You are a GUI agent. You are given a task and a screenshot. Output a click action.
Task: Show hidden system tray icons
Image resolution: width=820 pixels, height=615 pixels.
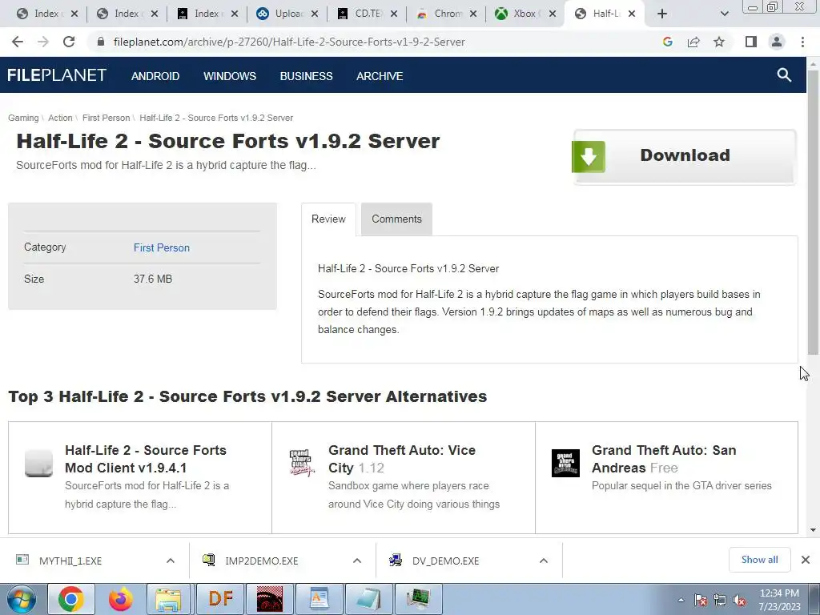681,600
